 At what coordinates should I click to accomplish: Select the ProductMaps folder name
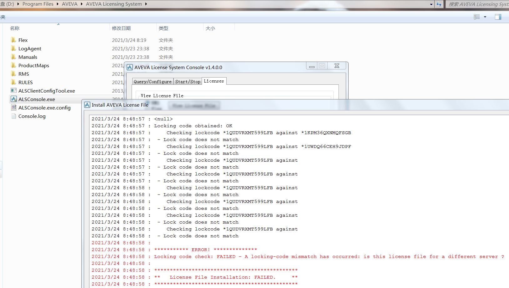tap(34, 65)
